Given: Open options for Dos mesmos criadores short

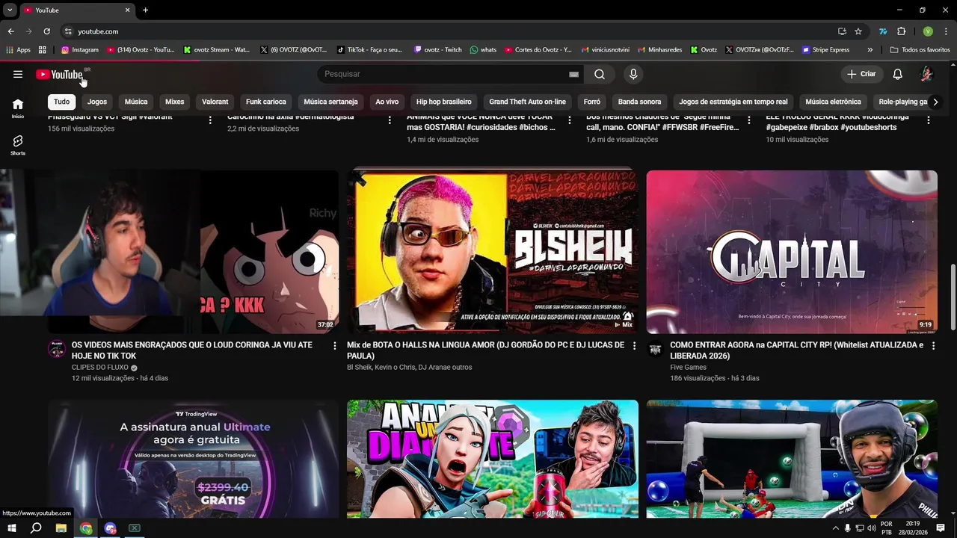Looking at the screenshot, I should pyautogui.click(x=748, y=120).
